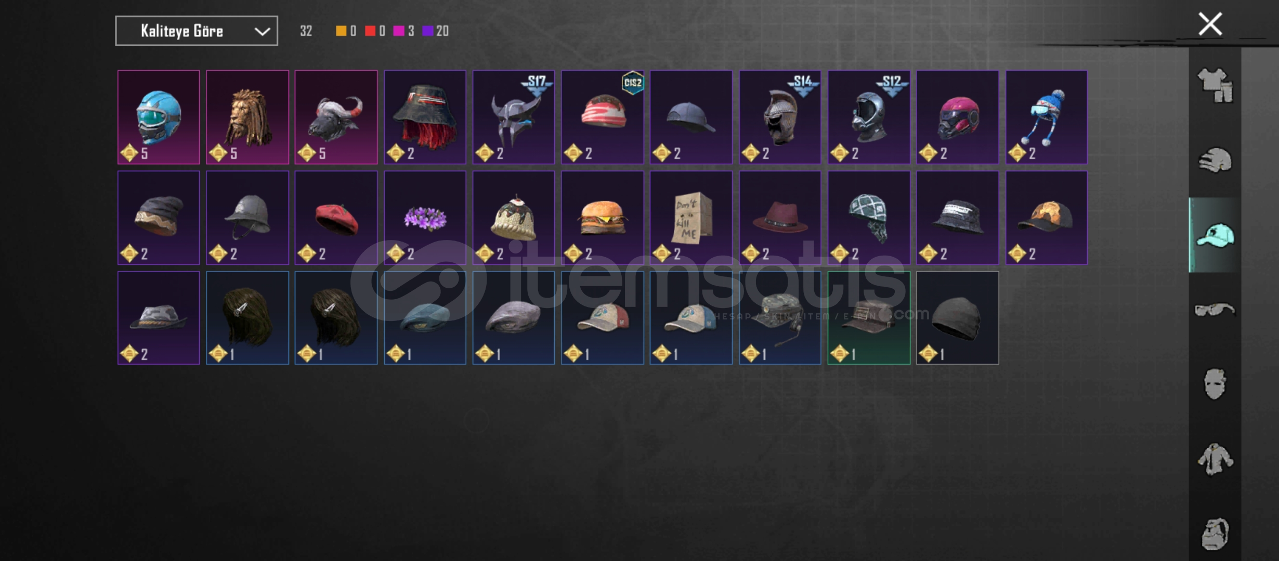The image size is (1279, 561).
Task: Open the glasses category icon
Action: point(1215,310)
